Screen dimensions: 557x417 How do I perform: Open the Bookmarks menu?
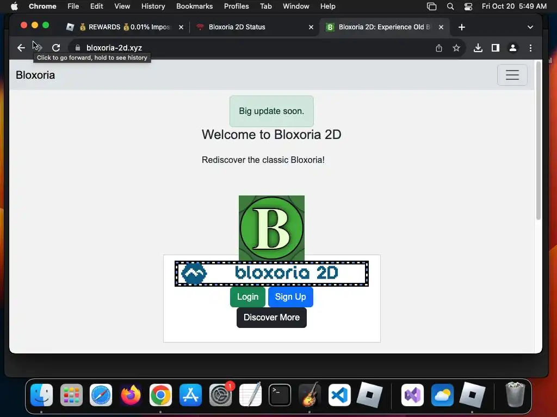pos(194,7)
